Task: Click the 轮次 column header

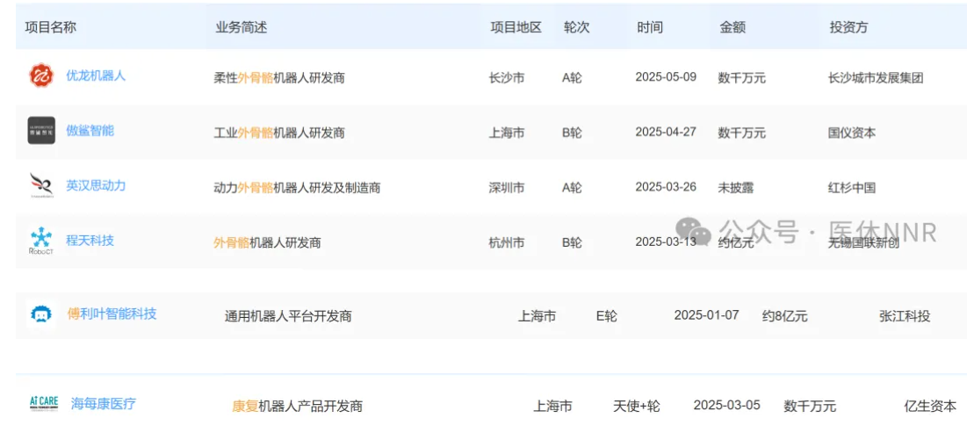Action: pyautogui.click(x=576, y=27)
